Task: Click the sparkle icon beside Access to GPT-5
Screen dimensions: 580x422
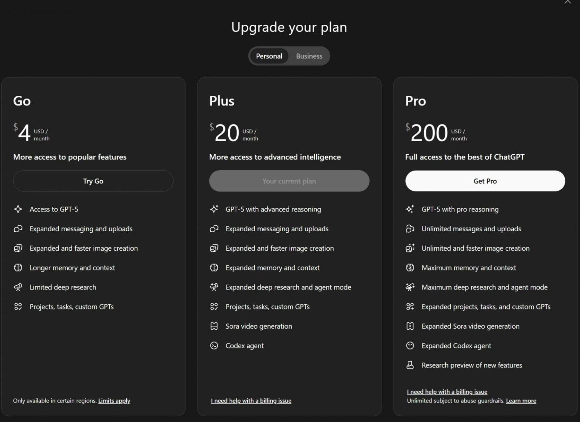Action: (x=18, y=209)
